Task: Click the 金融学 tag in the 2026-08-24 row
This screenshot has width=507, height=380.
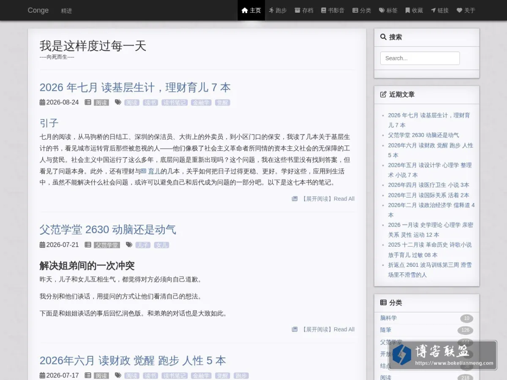Action: 201,103
